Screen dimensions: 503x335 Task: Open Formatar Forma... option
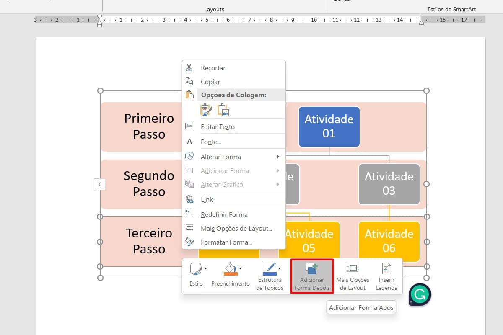point(226,242)
